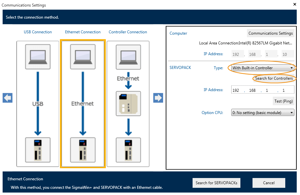The image size is (300, 195).
Task: Choose the Ethernet Connection heading
Action: pyautogui.click(x=83, y=32)
